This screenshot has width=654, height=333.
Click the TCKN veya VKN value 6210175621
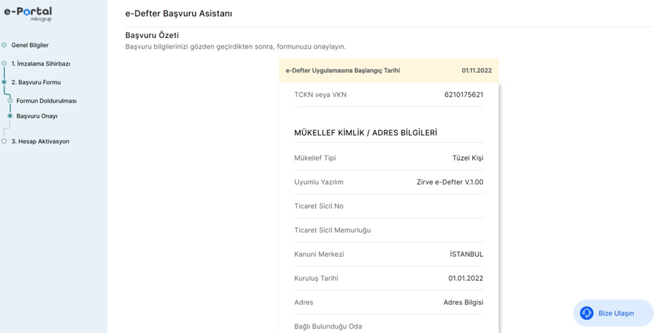[463, 95]
